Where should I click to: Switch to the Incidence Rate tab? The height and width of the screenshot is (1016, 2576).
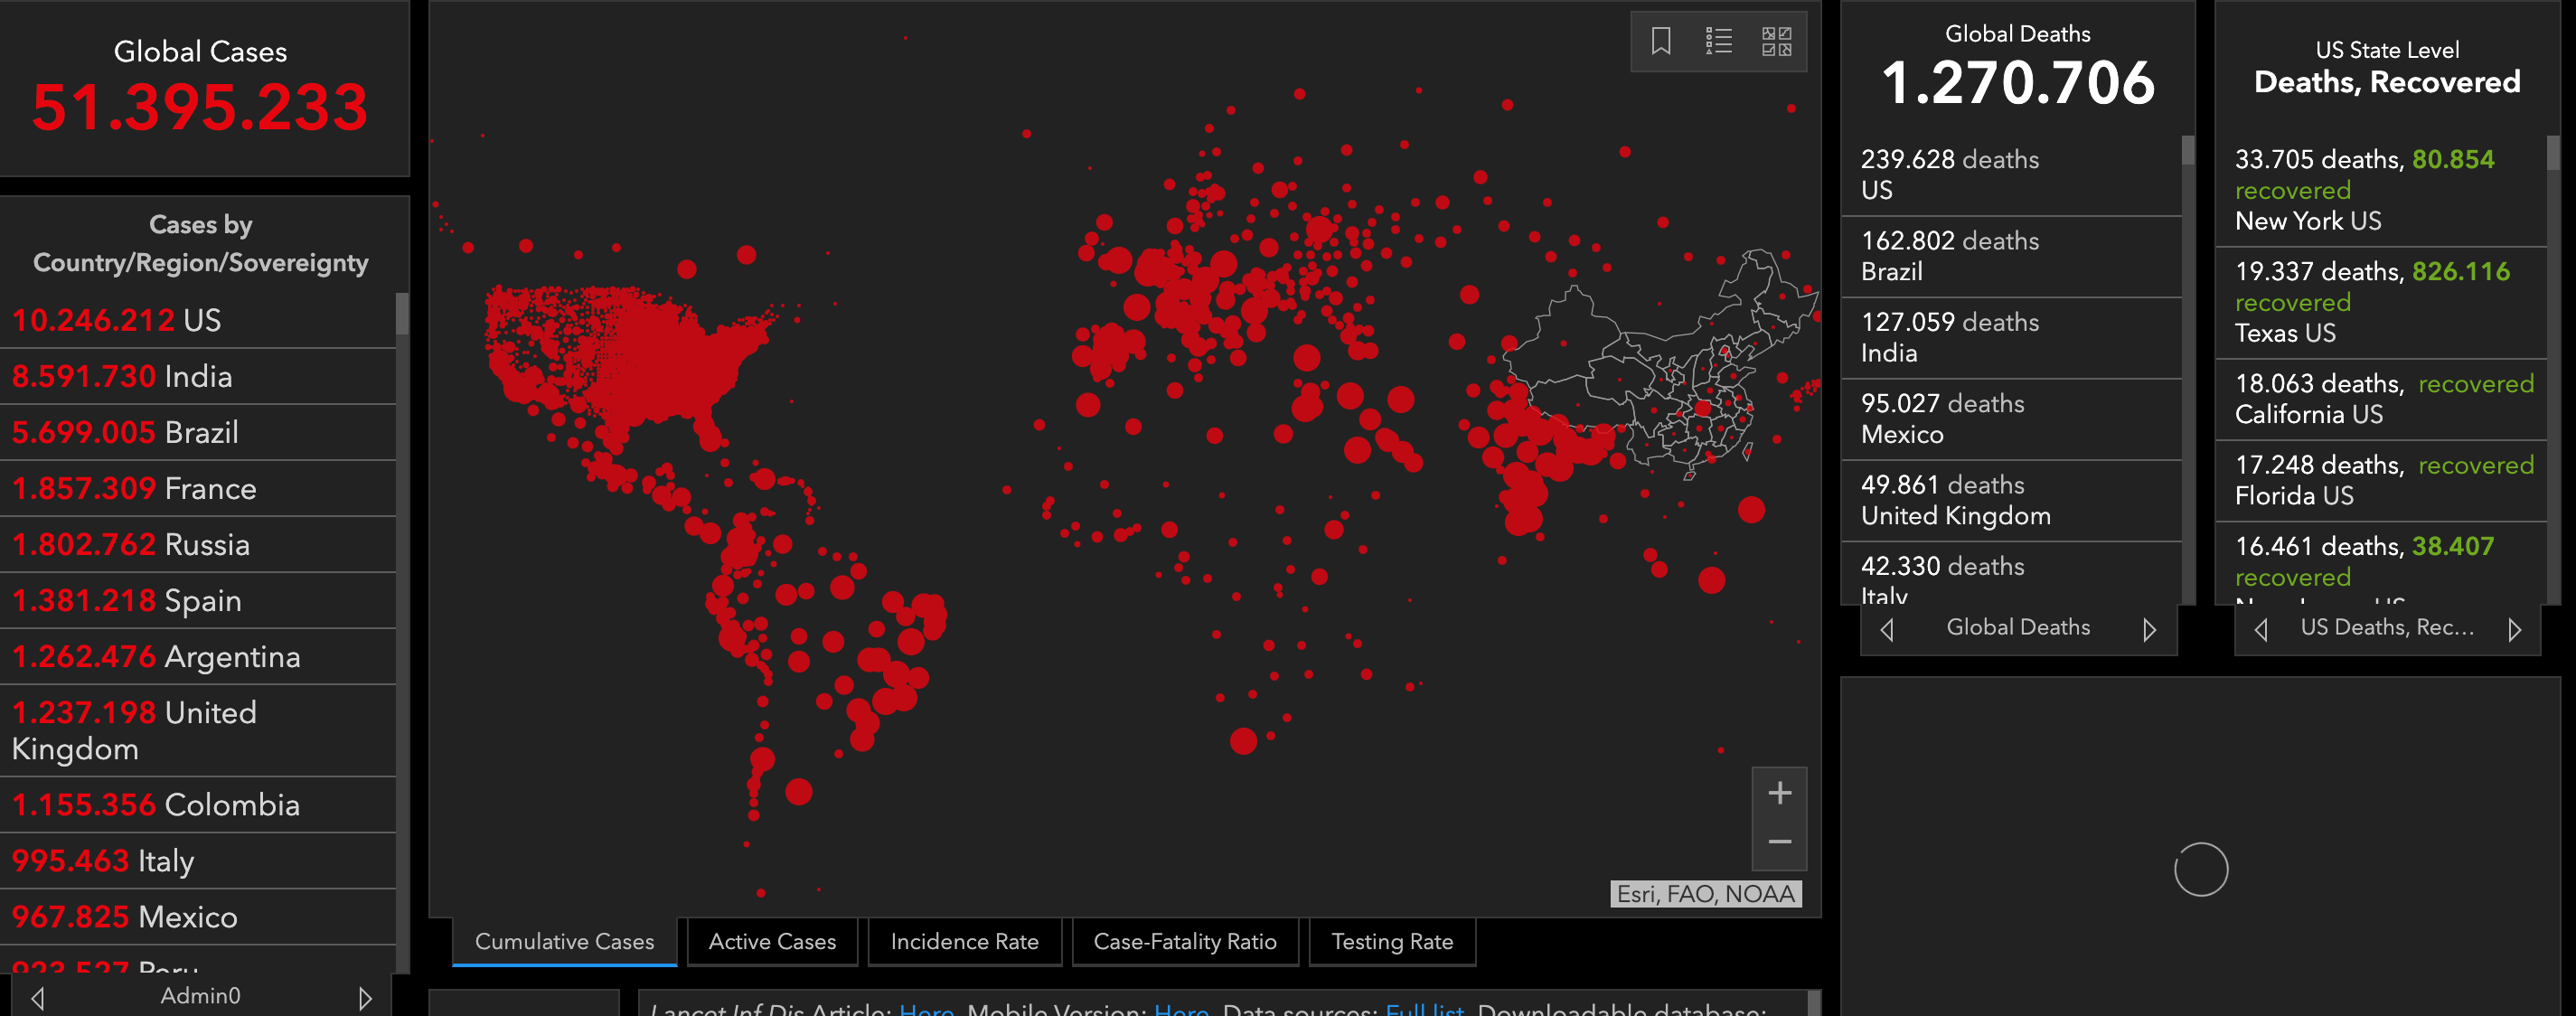(x=964, y=941)
